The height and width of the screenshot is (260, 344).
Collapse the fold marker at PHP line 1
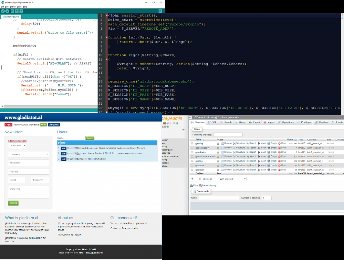click(x=106, y=15)
